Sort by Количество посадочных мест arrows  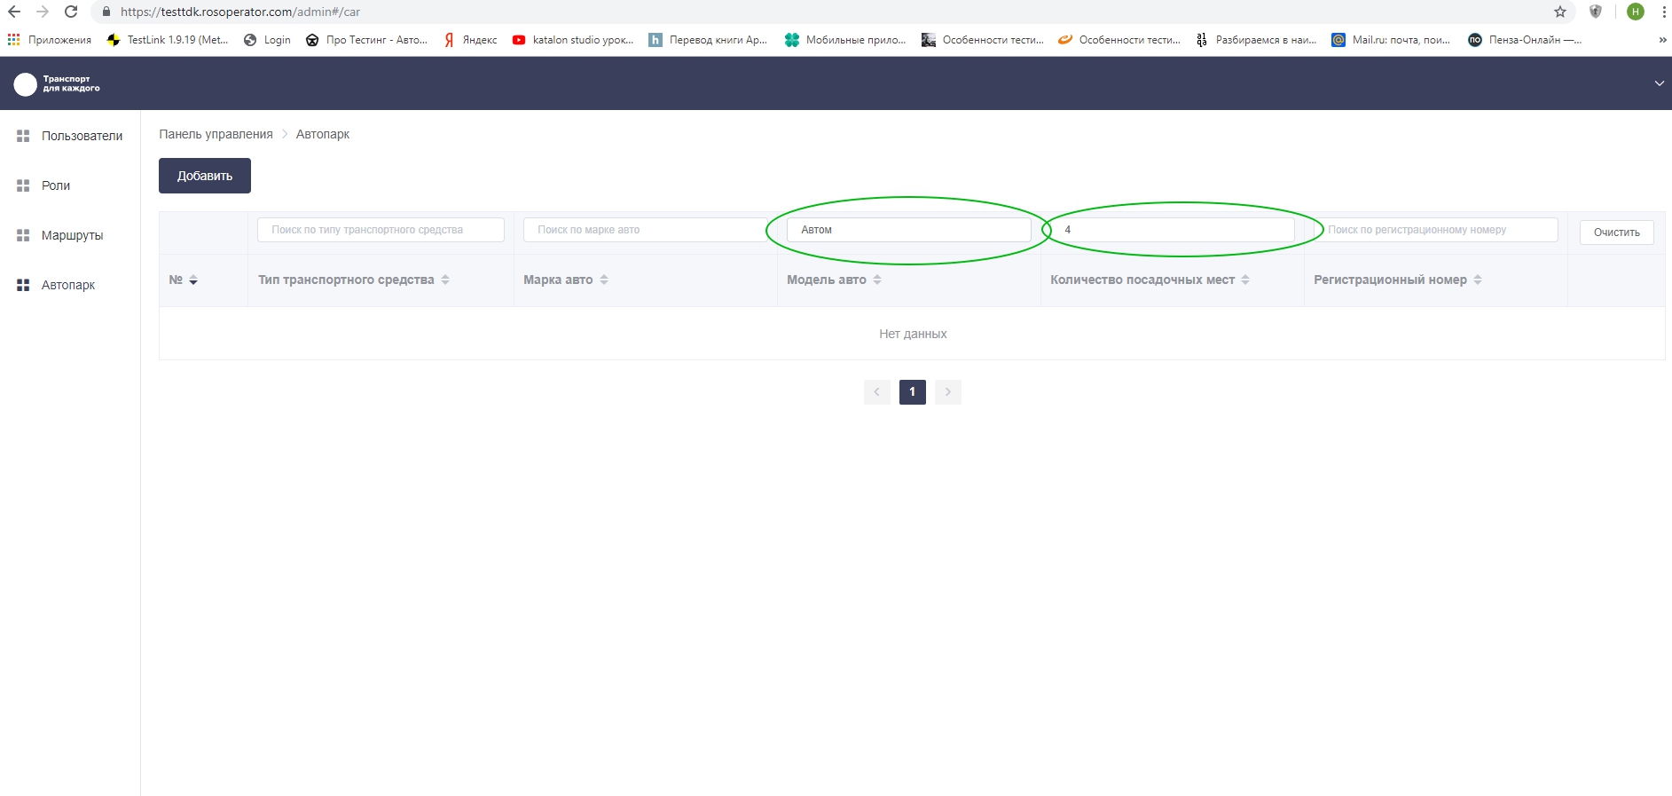pyautogui.click(x=1245, y=280)
